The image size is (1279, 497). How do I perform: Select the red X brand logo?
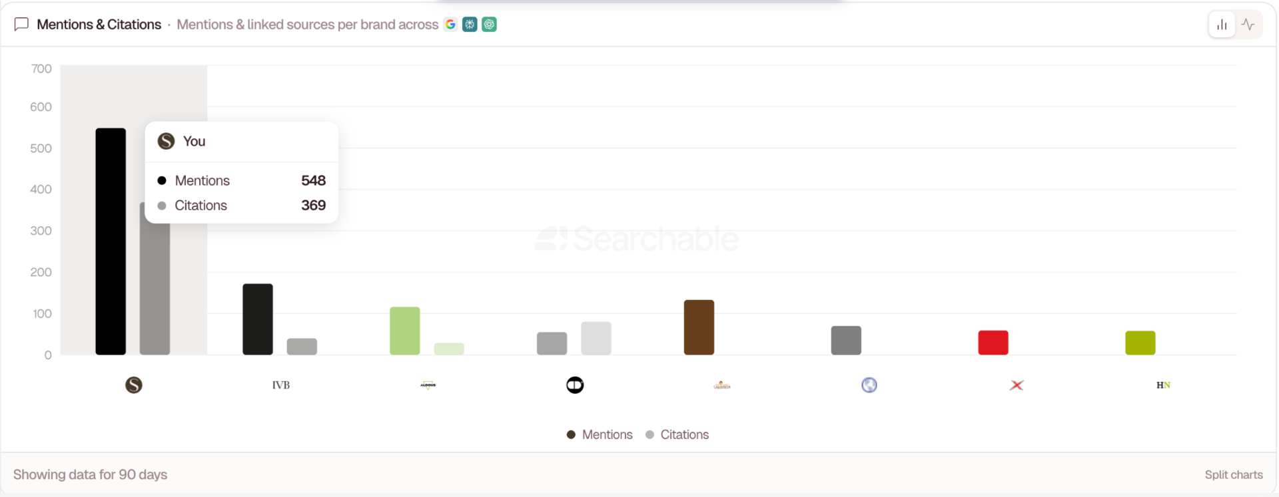click(x=1017, y=385)
